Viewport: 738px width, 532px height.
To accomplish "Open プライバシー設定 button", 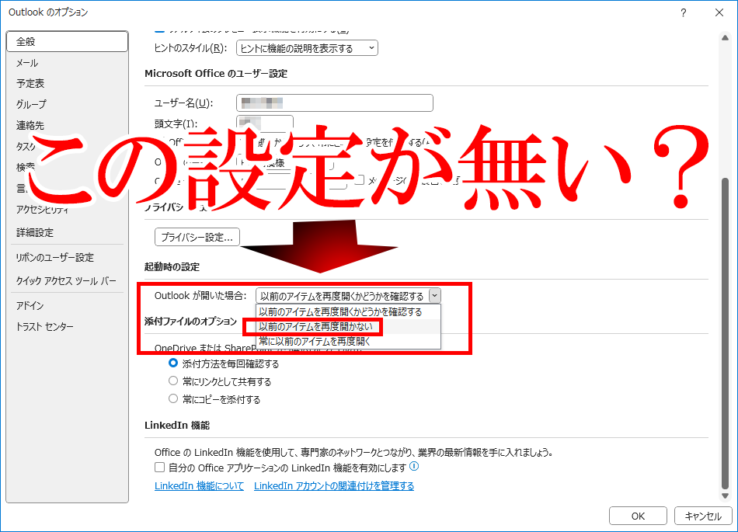I will pos(197,237).
